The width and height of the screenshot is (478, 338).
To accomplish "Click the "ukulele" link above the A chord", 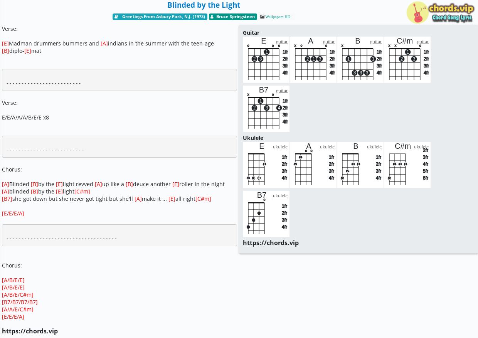I will (327, 147).
